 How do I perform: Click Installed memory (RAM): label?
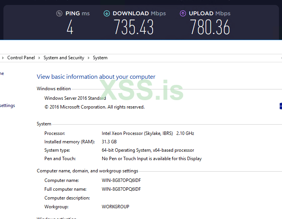point(70,142)
